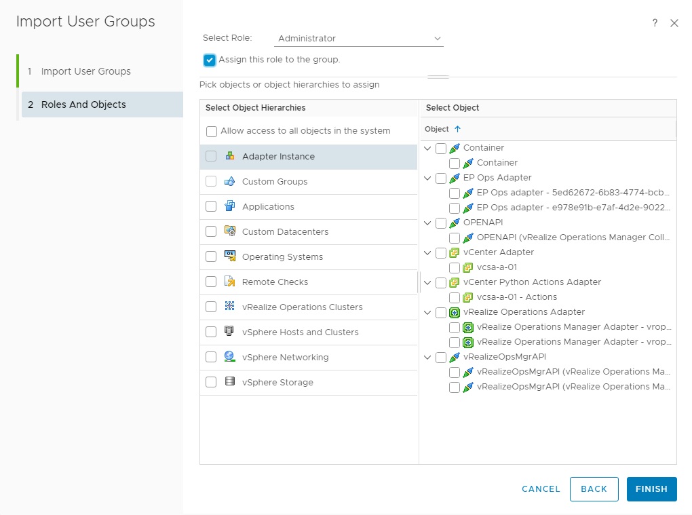Tick the vSphere Networking checkbox
Screen dimensions: 692x515
point(211,357)
